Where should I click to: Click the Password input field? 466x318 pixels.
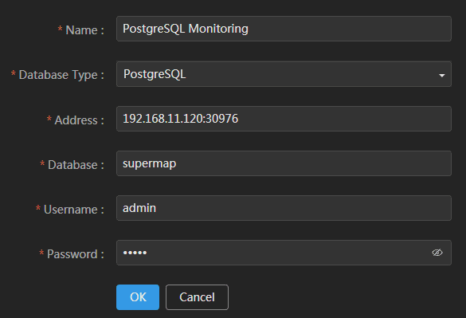284,253
